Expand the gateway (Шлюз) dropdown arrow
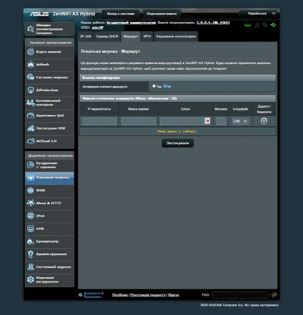Screen dimensions: 303x315 [208, 121]
